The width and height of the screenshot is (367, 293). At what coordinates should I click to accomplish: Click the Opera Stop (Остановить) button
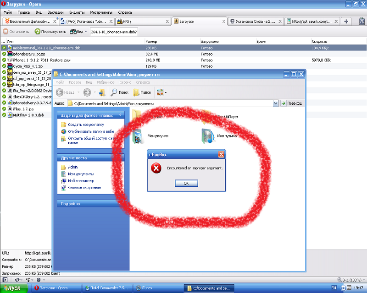click(17, 32)
